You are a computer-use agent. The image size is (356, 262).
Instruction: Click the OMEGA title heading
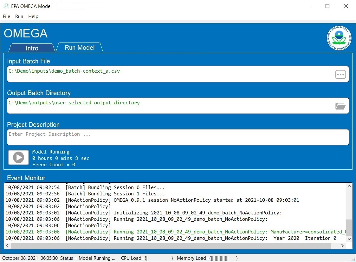tap(26, 33)
